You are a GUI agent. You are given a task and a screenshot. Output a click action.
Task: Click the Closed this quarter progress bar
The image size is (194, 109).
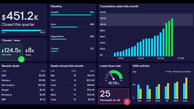[x=23, y=30]
